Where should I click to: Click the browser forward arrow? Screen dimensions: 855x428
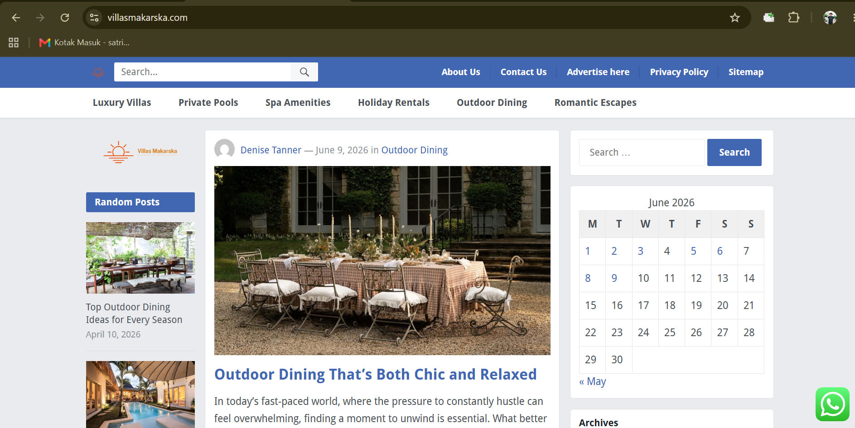coord(40,18)
